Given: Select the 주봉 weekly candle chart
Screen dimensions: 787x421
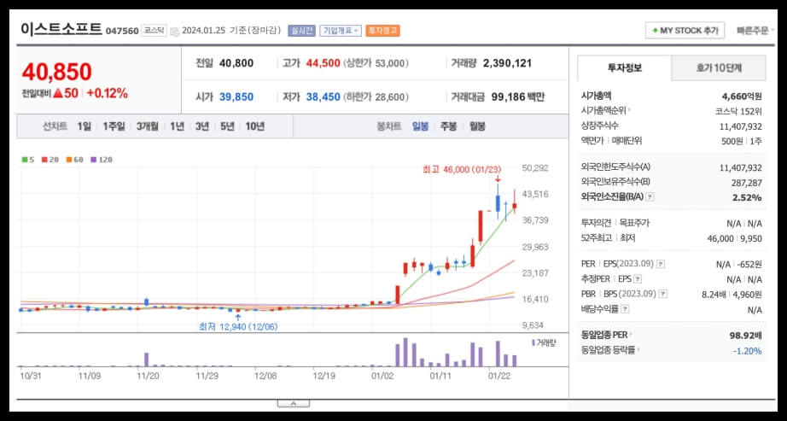Looking at the screenshot, I should click(449, 126).
